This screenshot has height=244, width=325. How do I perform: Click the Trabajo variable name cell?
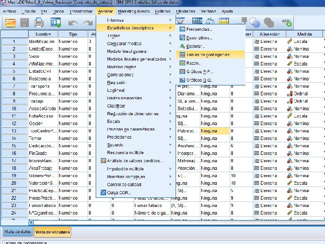[x=43, y=101]
